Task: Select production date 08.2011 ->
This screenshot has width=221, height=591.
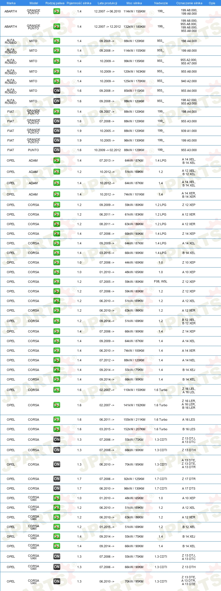Action: pyautogui.click(x=107, y=224)
